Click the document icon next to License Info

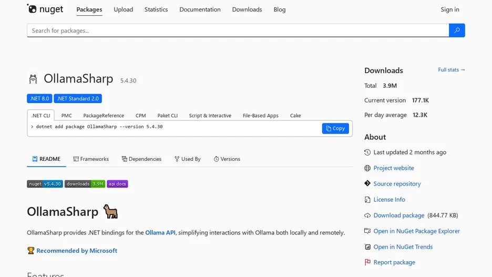click(x=367, y=200)
